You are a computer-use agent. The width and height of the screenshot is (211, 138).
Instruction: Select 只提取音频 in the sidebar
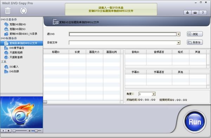pyautogui.click(x=16, y=57)
